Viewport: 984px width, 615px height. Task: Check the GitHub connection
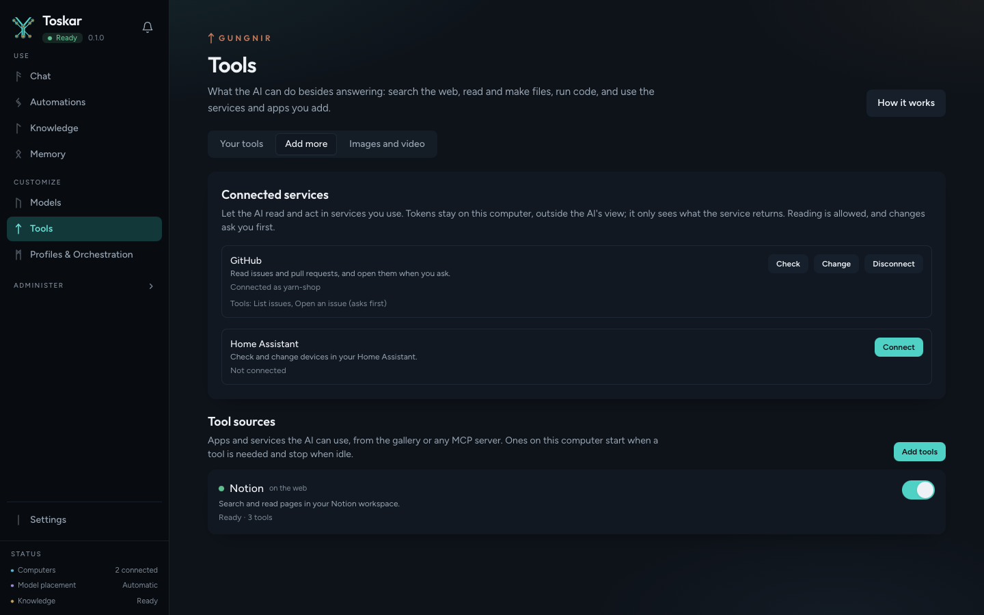click(x=788, y=264)
